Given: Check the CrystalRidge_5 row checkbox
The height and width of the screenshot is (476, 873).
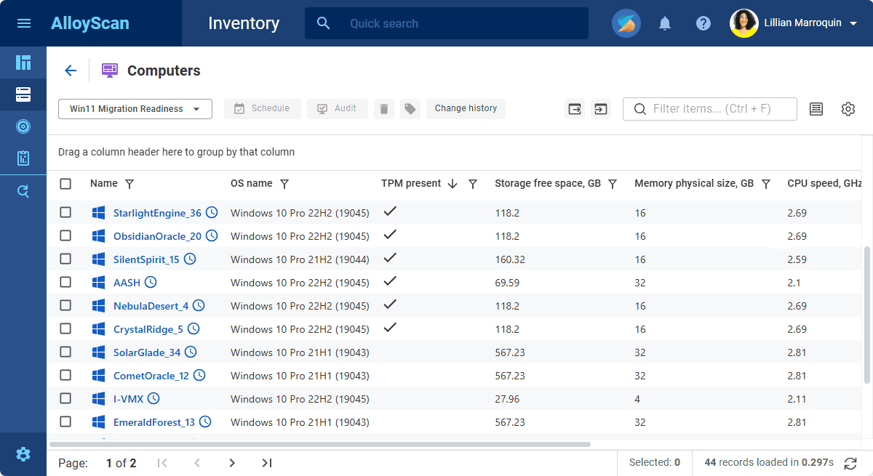Looking at the screenshot, I should 65,328.
